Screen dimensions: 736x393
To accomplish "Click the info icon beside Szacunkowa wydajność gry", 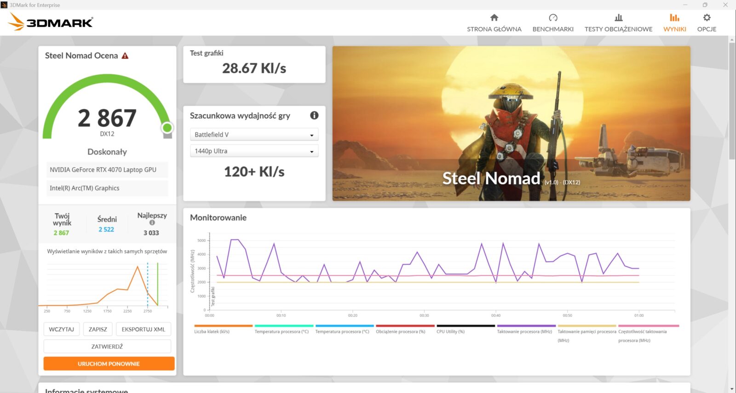I will 314,115.
